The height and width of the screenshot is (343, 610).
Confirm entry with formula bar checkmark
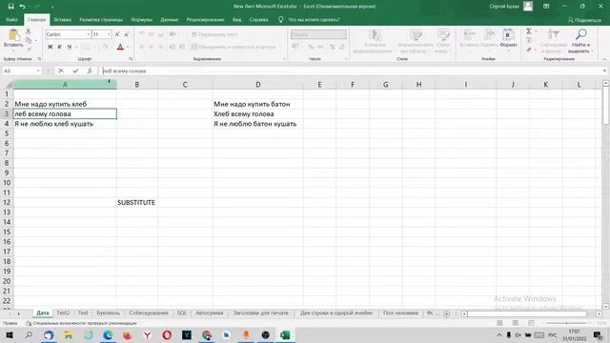click(x=75, y=71)
